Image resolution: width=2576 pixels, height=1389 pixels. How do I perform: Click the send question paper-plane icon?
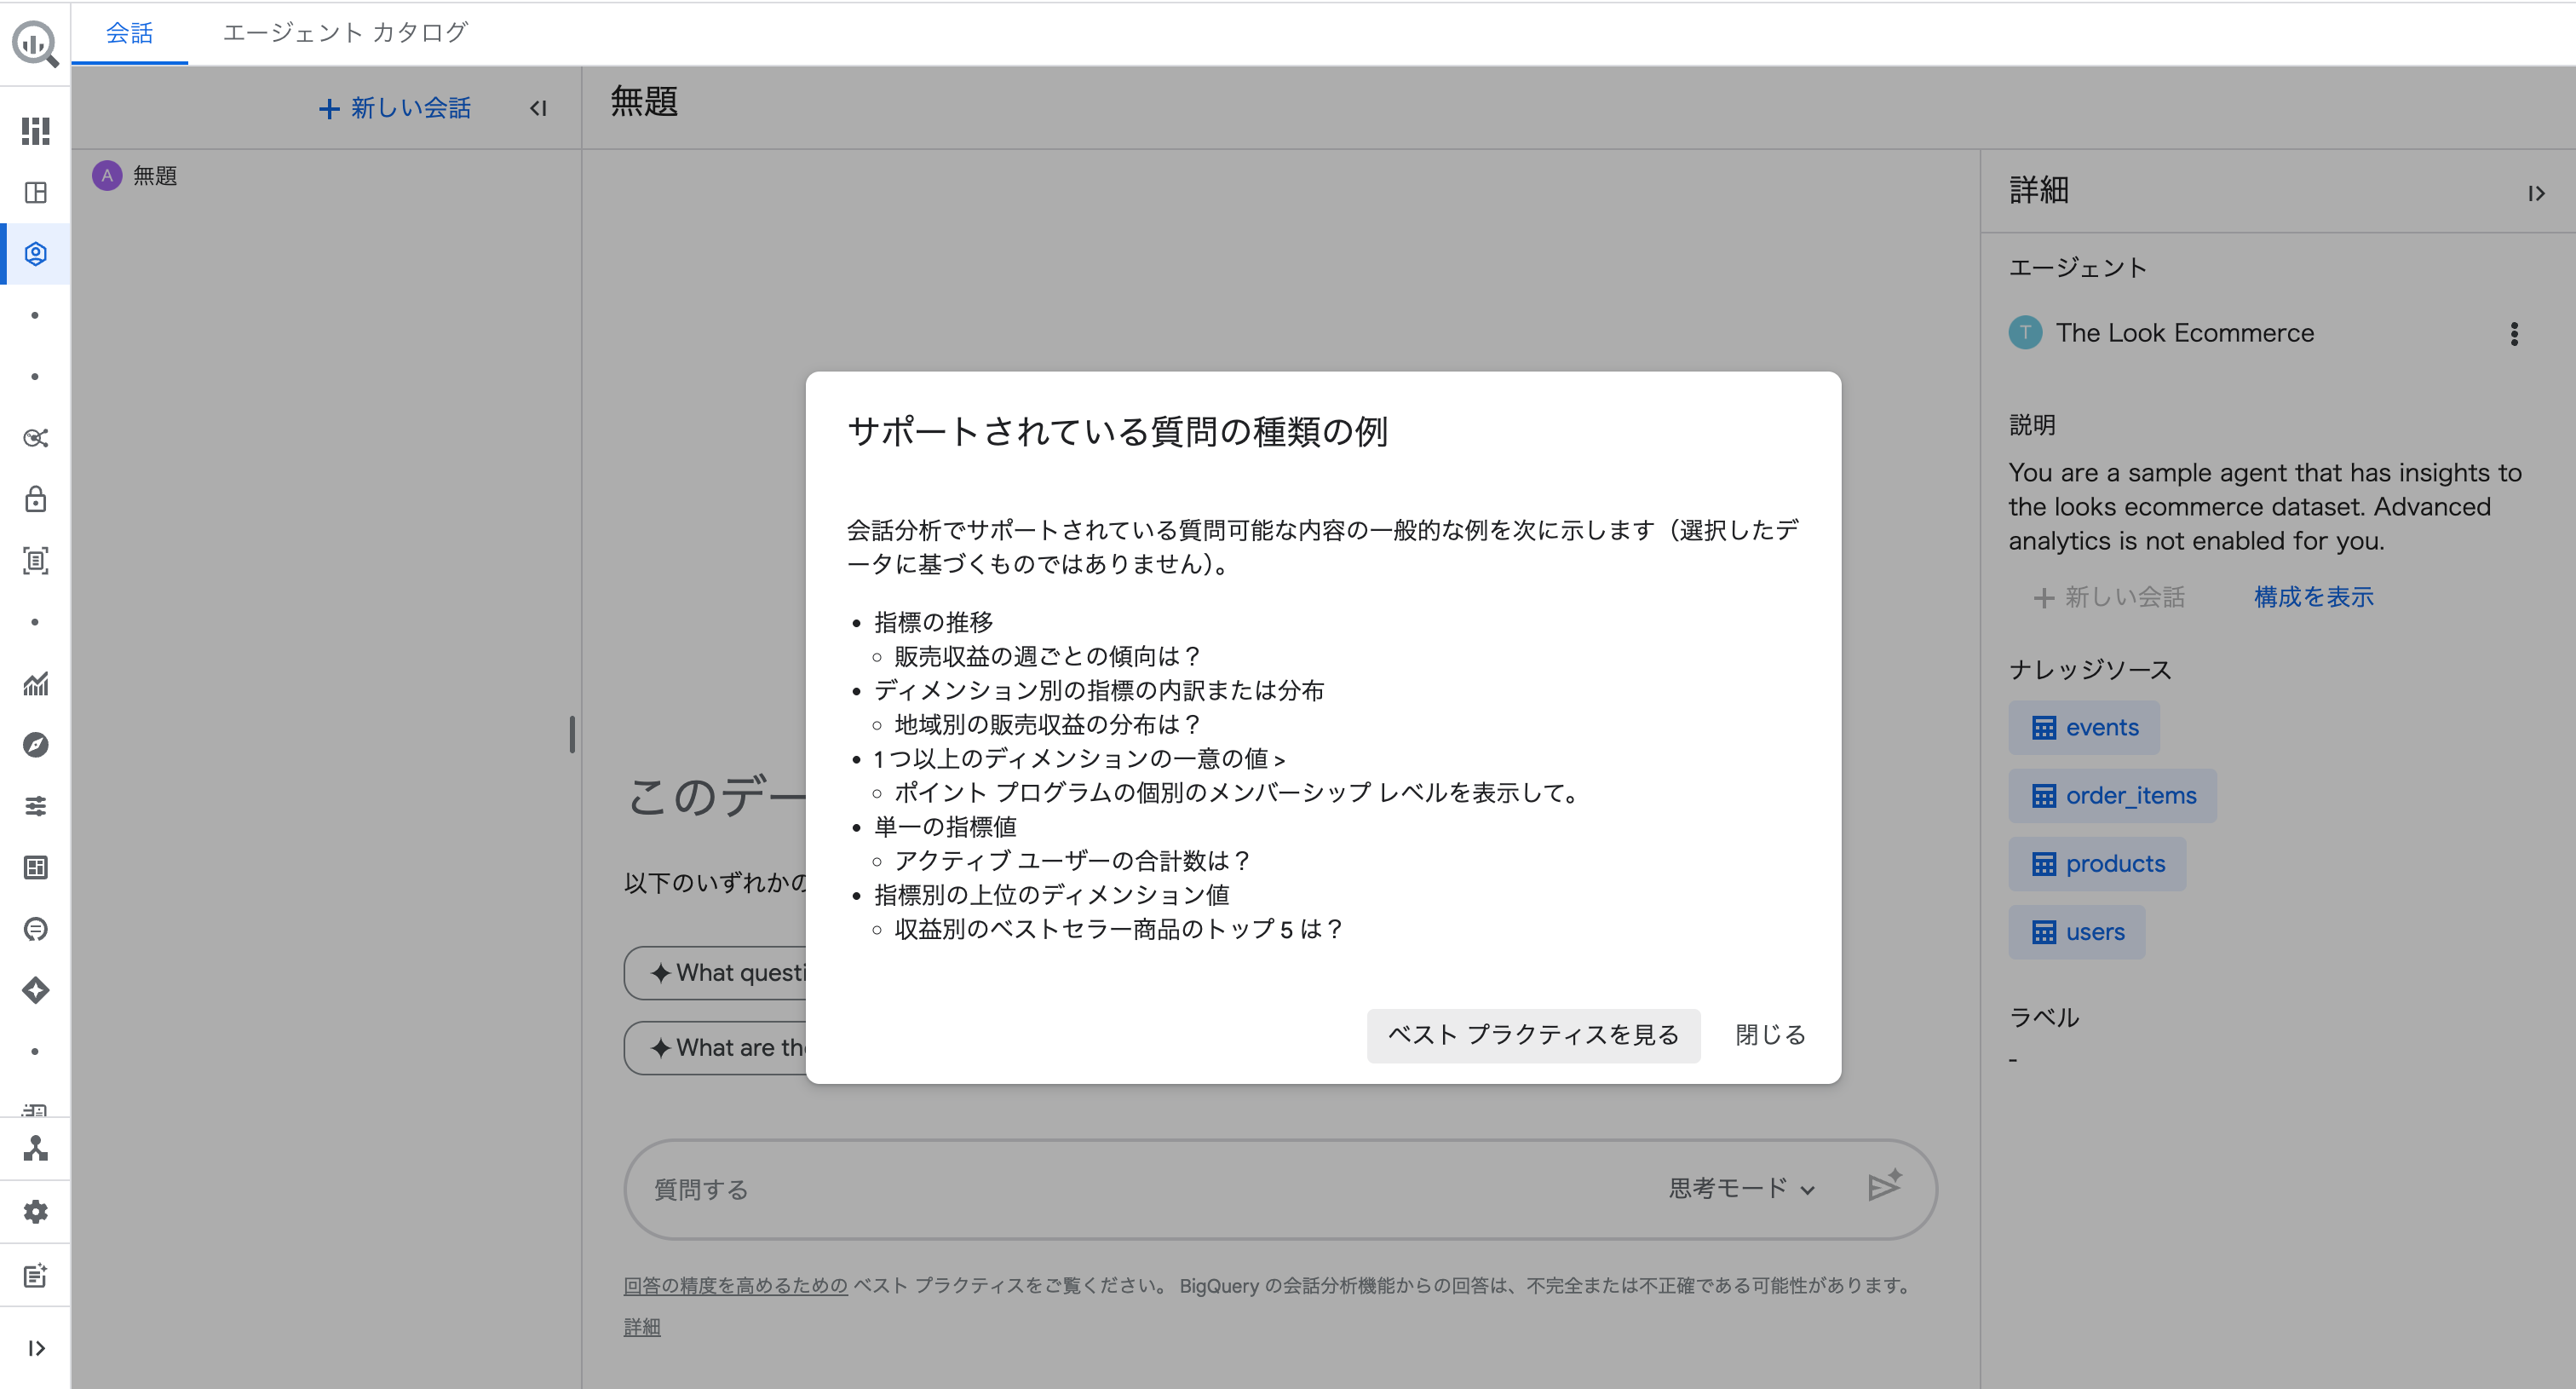click(x=1884, y=1188)
